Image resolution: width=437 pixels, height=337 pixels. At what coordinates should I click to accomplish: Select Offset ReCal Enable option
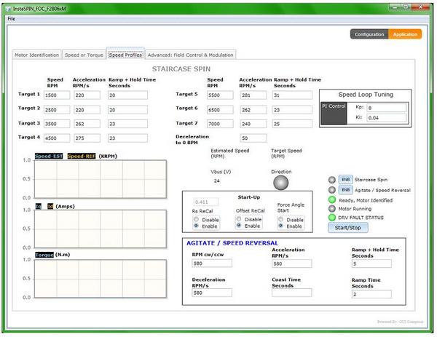[x=239, y=226]
